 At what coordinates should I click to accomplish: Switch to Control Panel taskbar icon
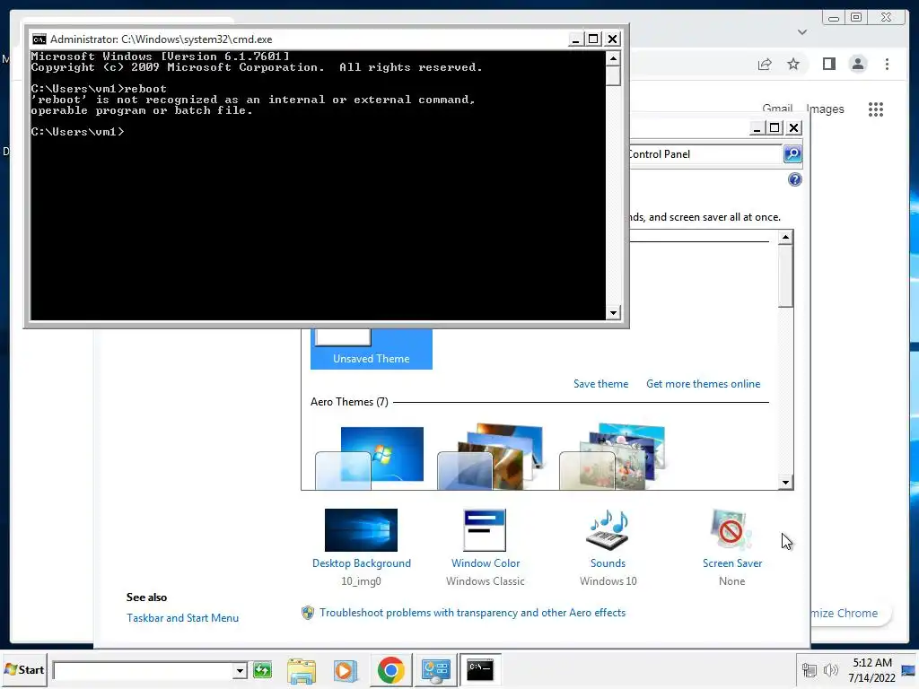[x=435, y=669]
